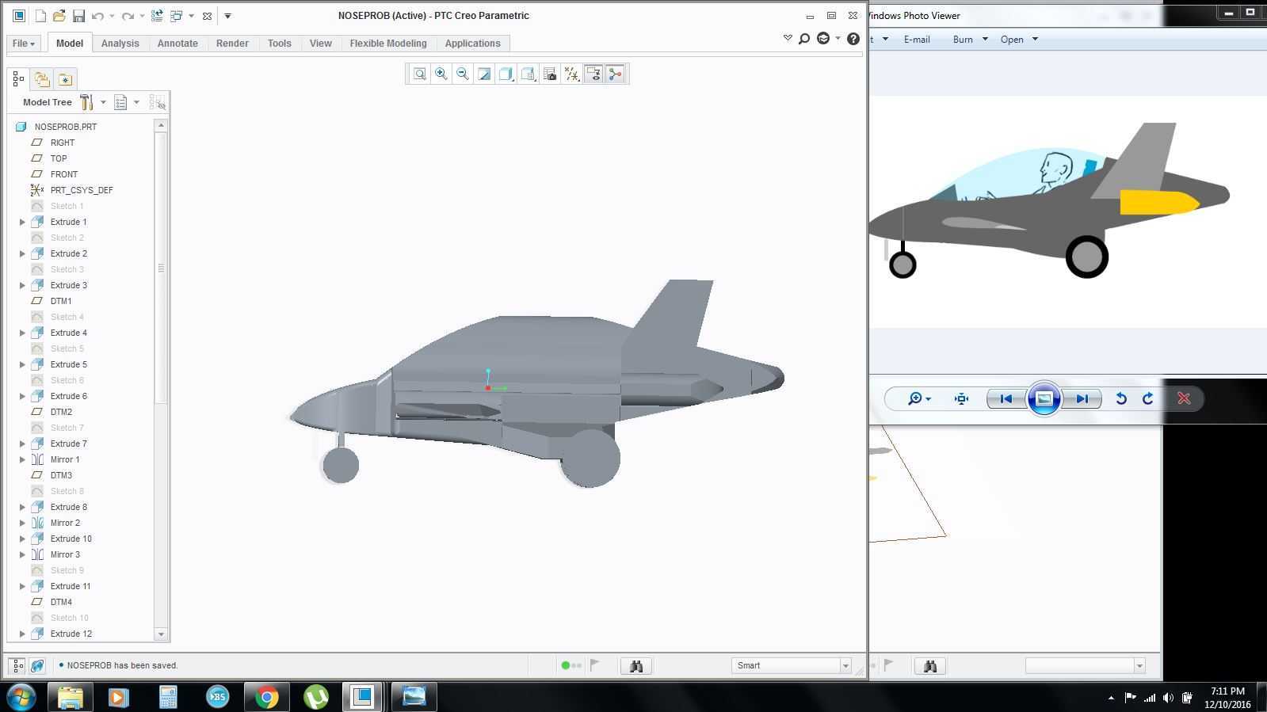Expand Extrude 1 in Model Tree
The image size is (1267, 712).
22,222
